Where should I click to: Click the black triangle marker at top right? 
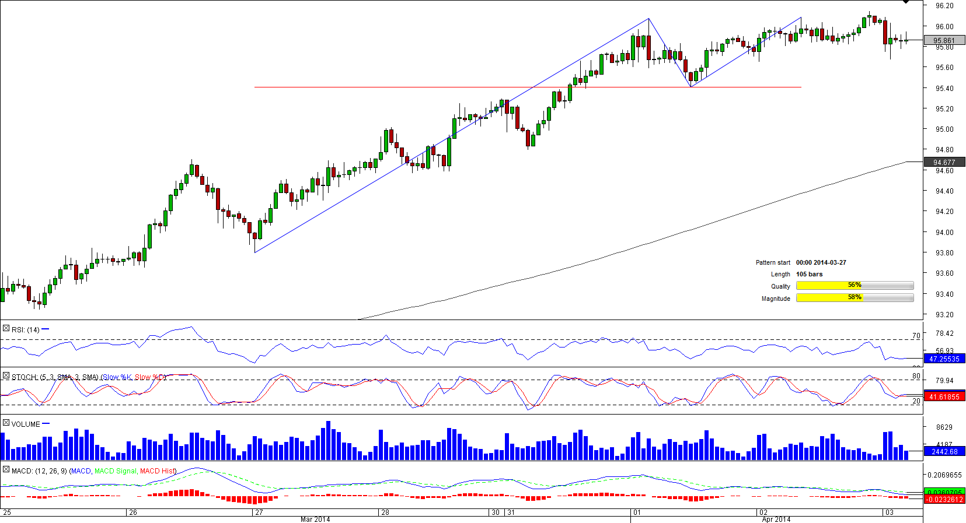(906, 2)
